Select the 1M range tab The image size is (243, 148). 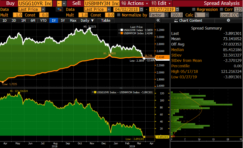point(23,20)
